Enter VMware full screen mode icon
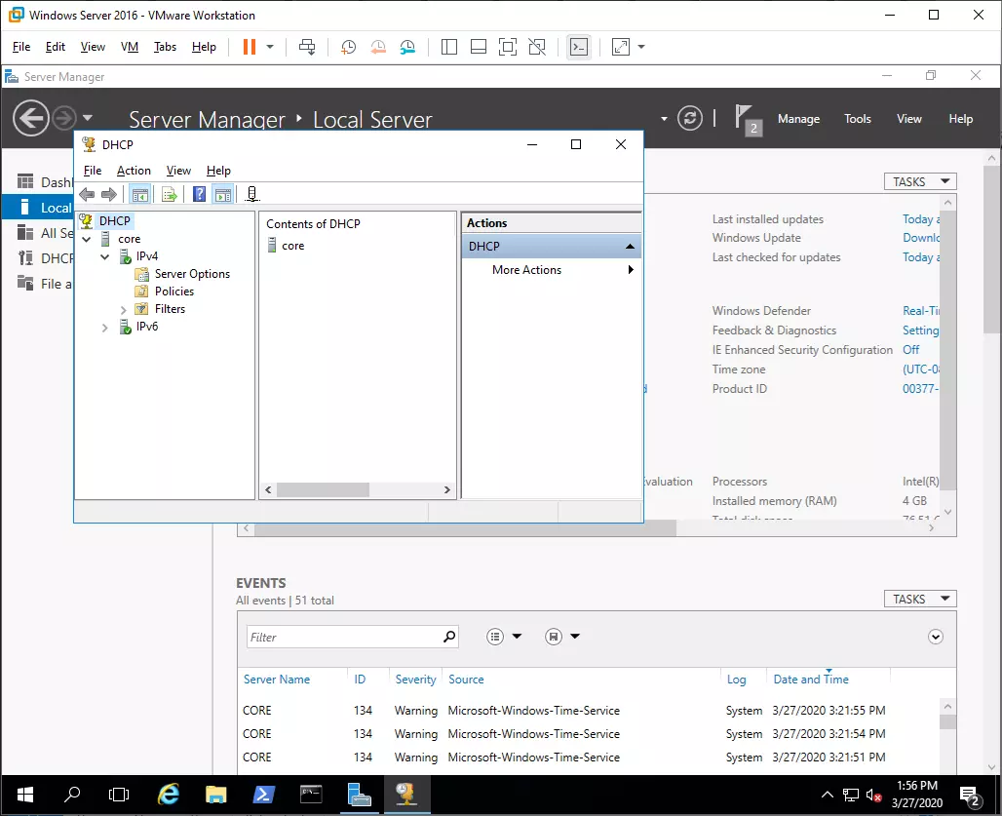 508,47
